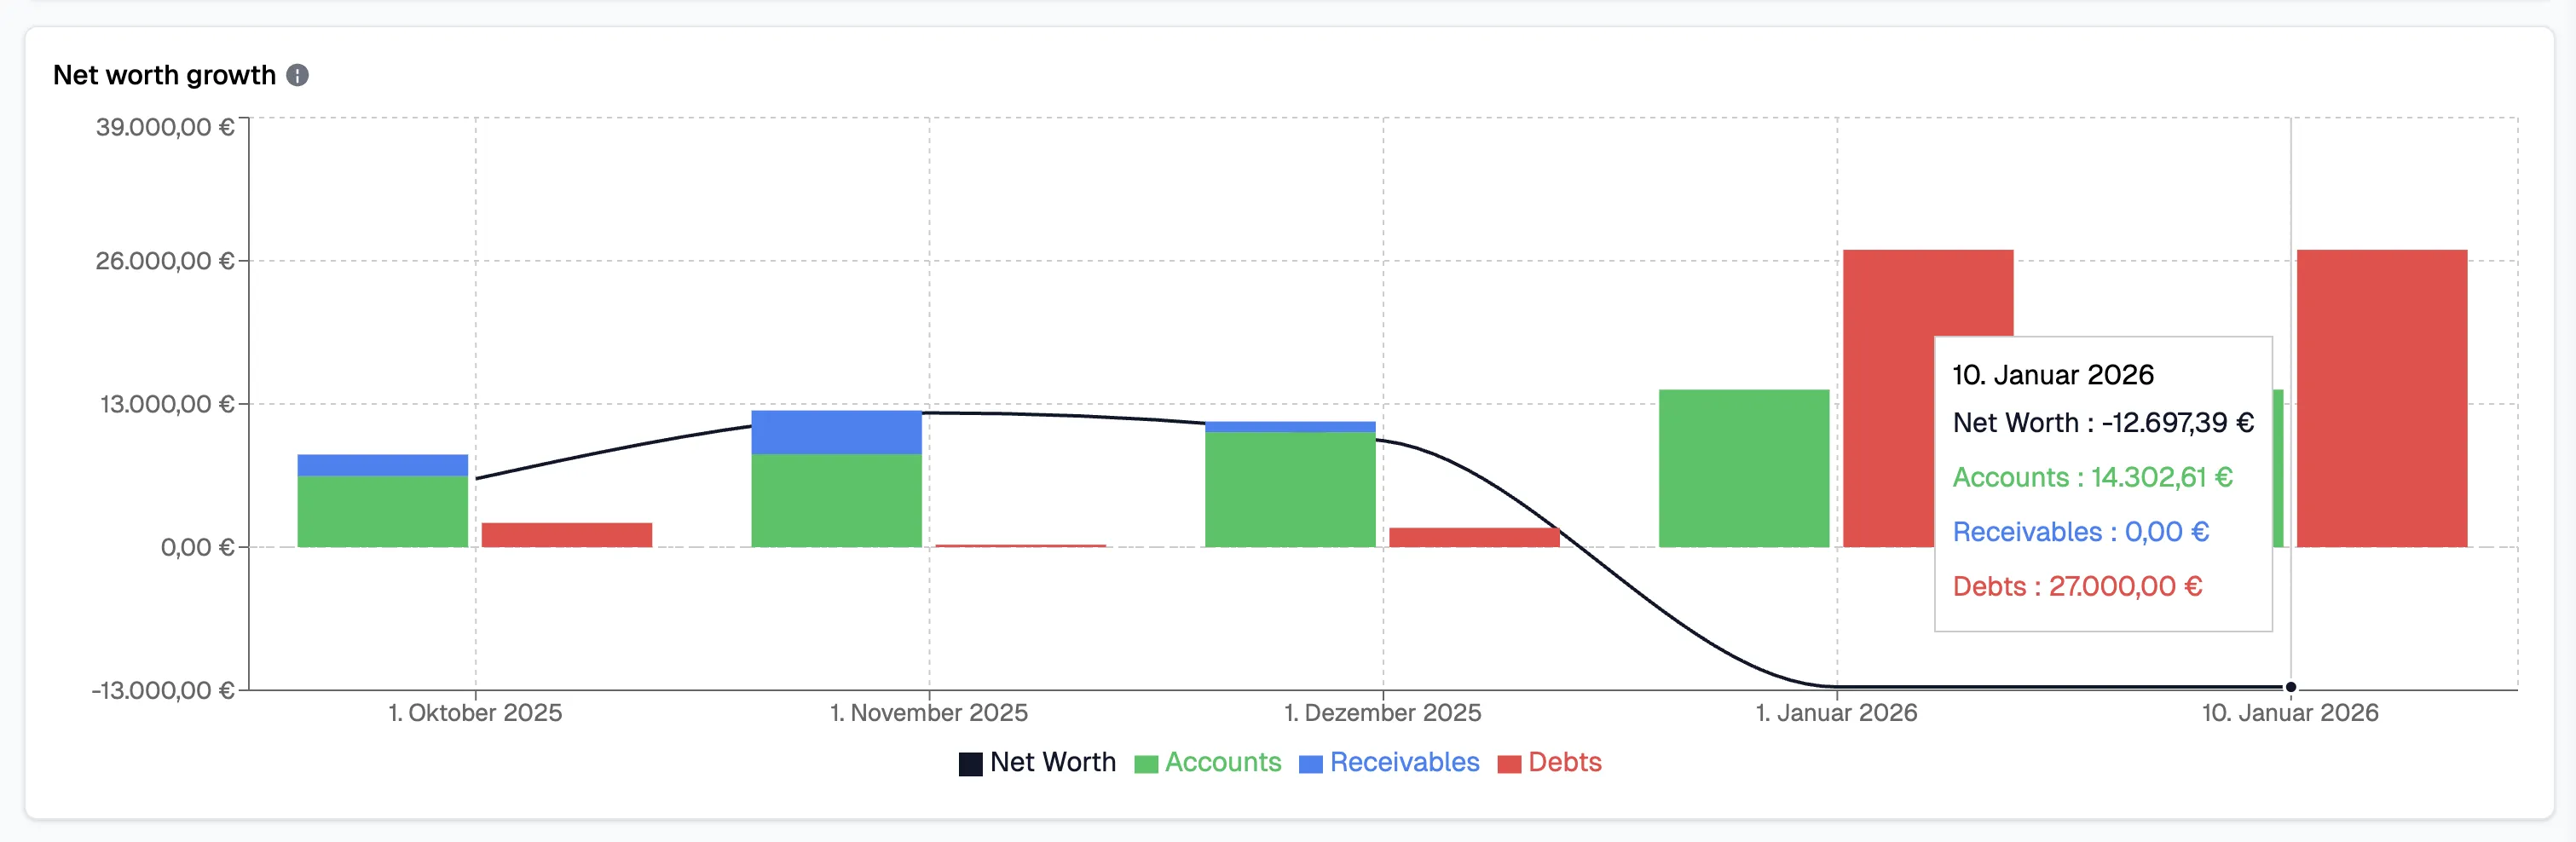Screen dimensions: 2576x842
Task: Click the chart title to expand chart options
Action: (x=167, y=74)
